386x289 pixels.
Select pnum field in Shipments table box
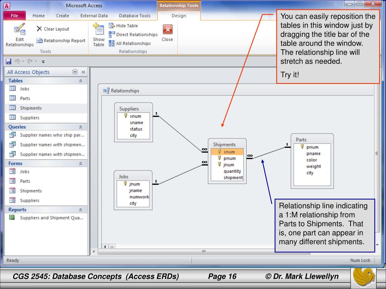pos(227,158)
